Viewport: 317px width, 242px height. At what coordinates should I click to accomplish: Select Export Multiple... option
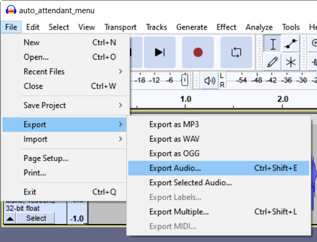pos(219,212)
